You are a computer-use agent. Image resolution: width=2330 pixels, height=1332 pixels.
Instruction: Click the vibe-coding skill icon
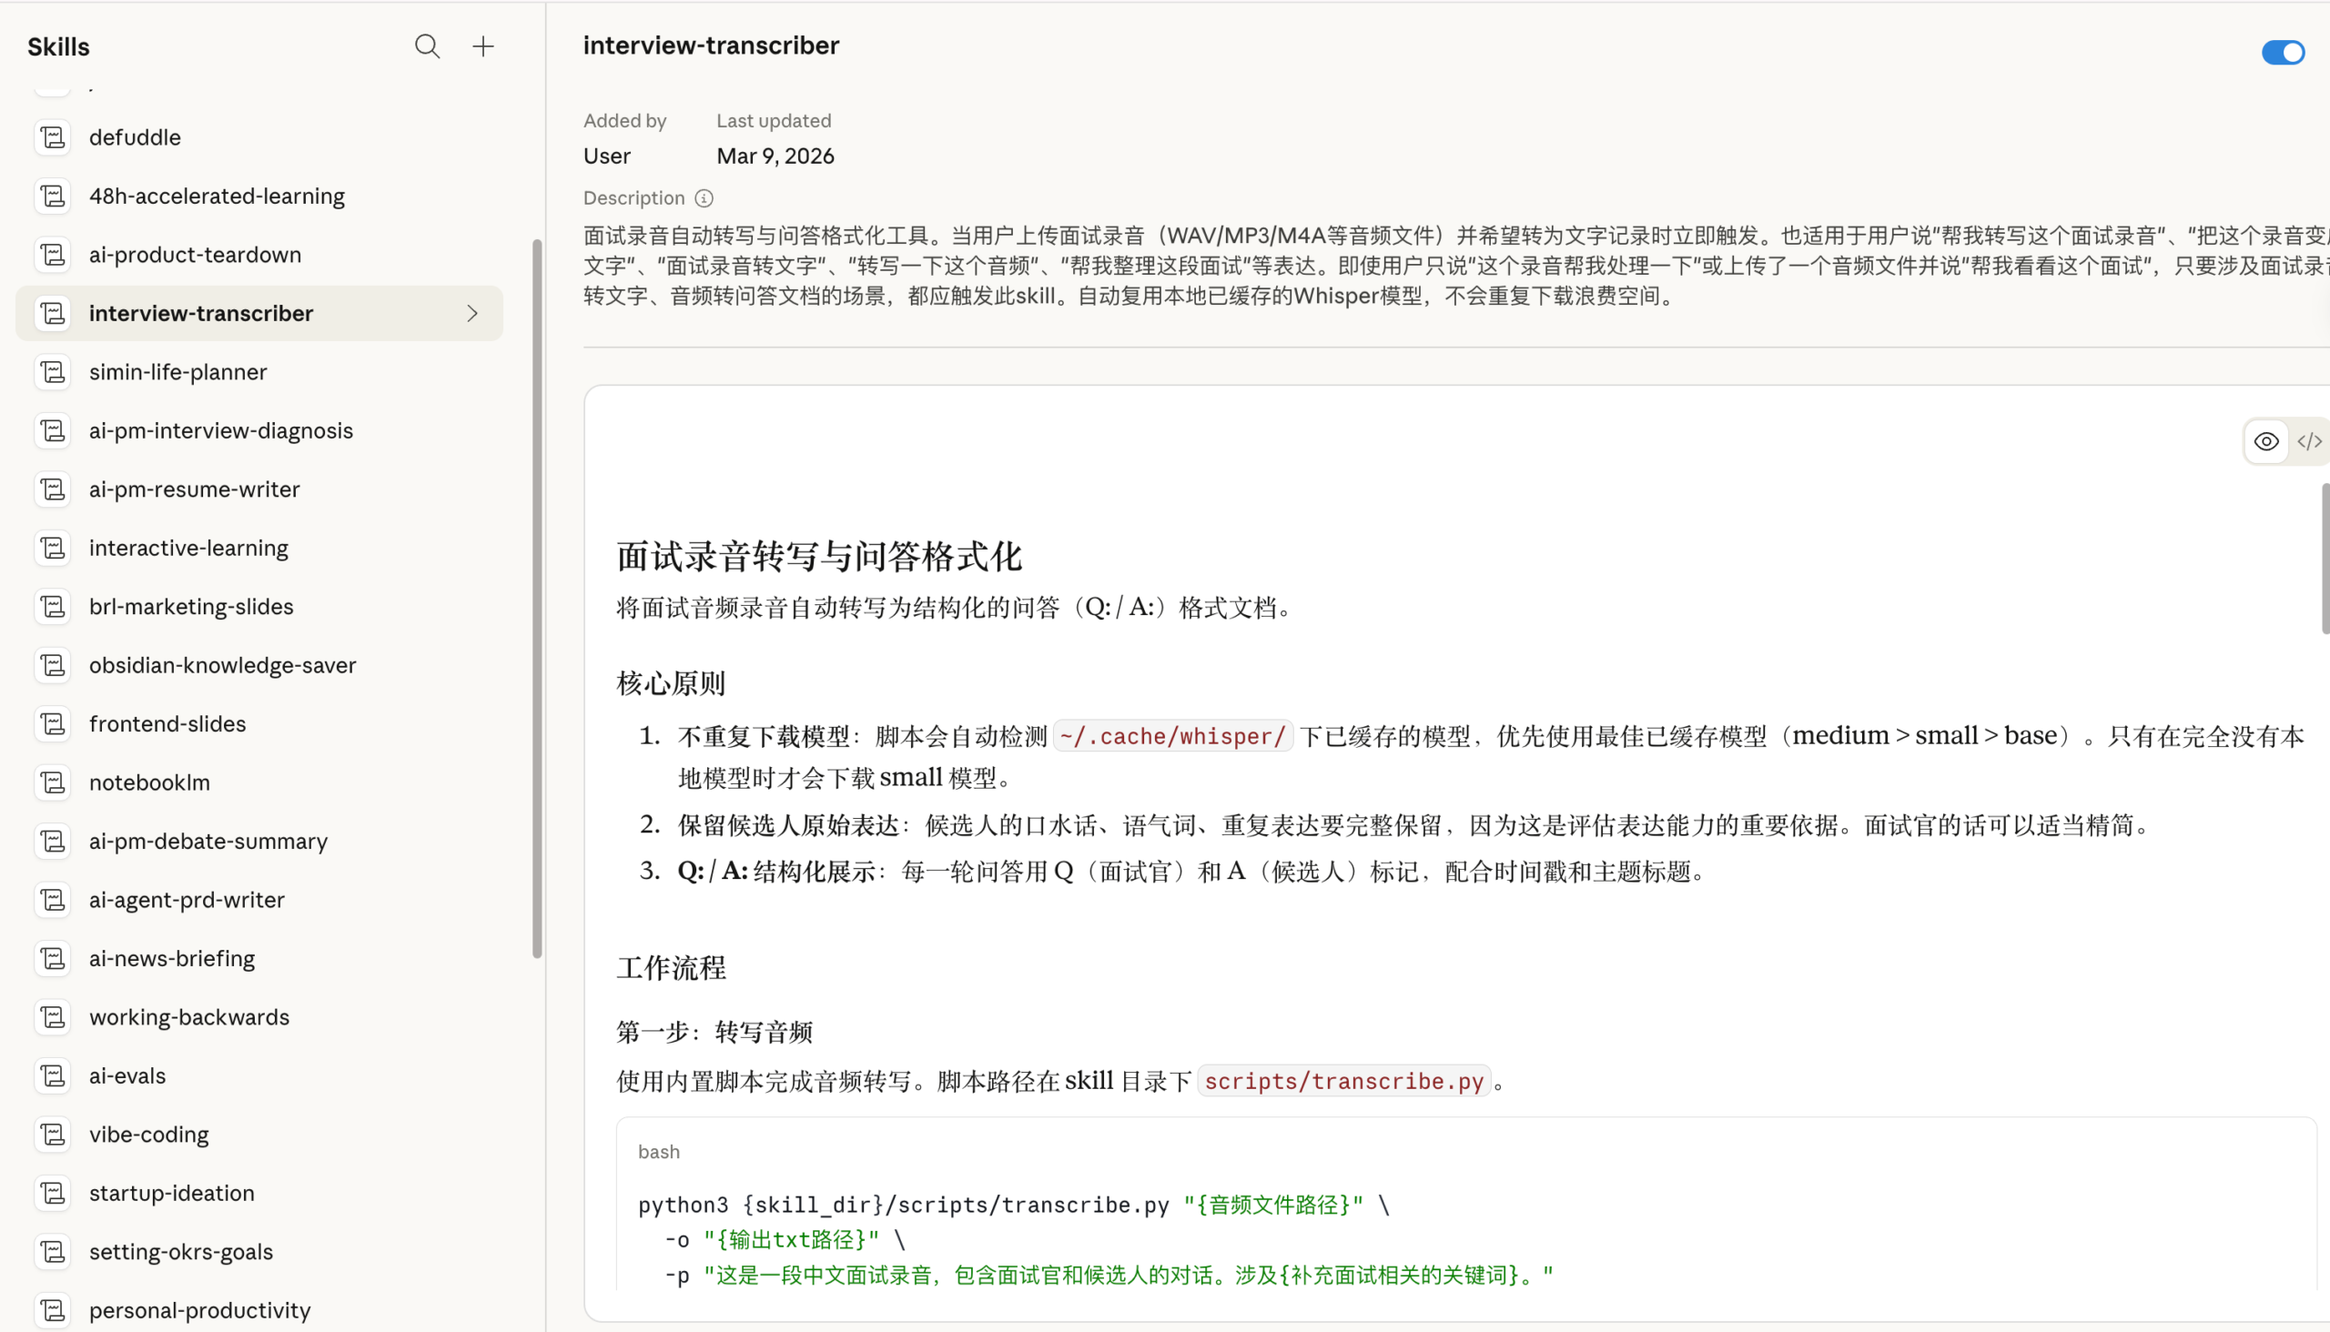[x=52, y=1134]
